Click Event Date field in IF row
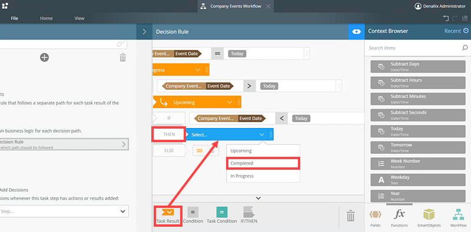471x232 pixels. (x=251, y=119)
